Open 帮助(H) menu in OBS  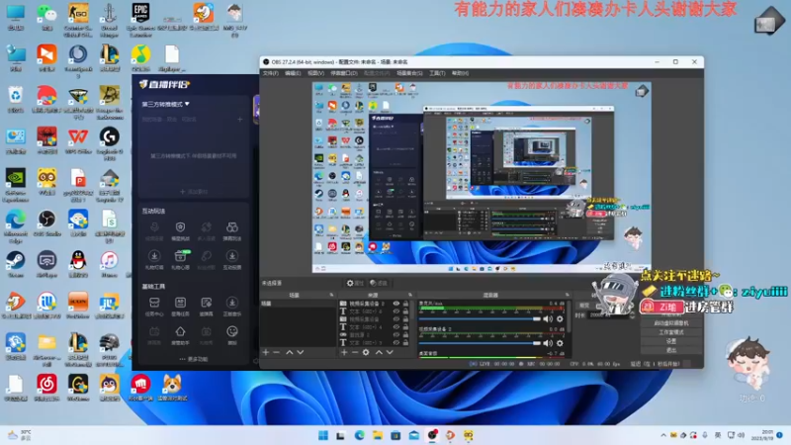tap(460, 73)
